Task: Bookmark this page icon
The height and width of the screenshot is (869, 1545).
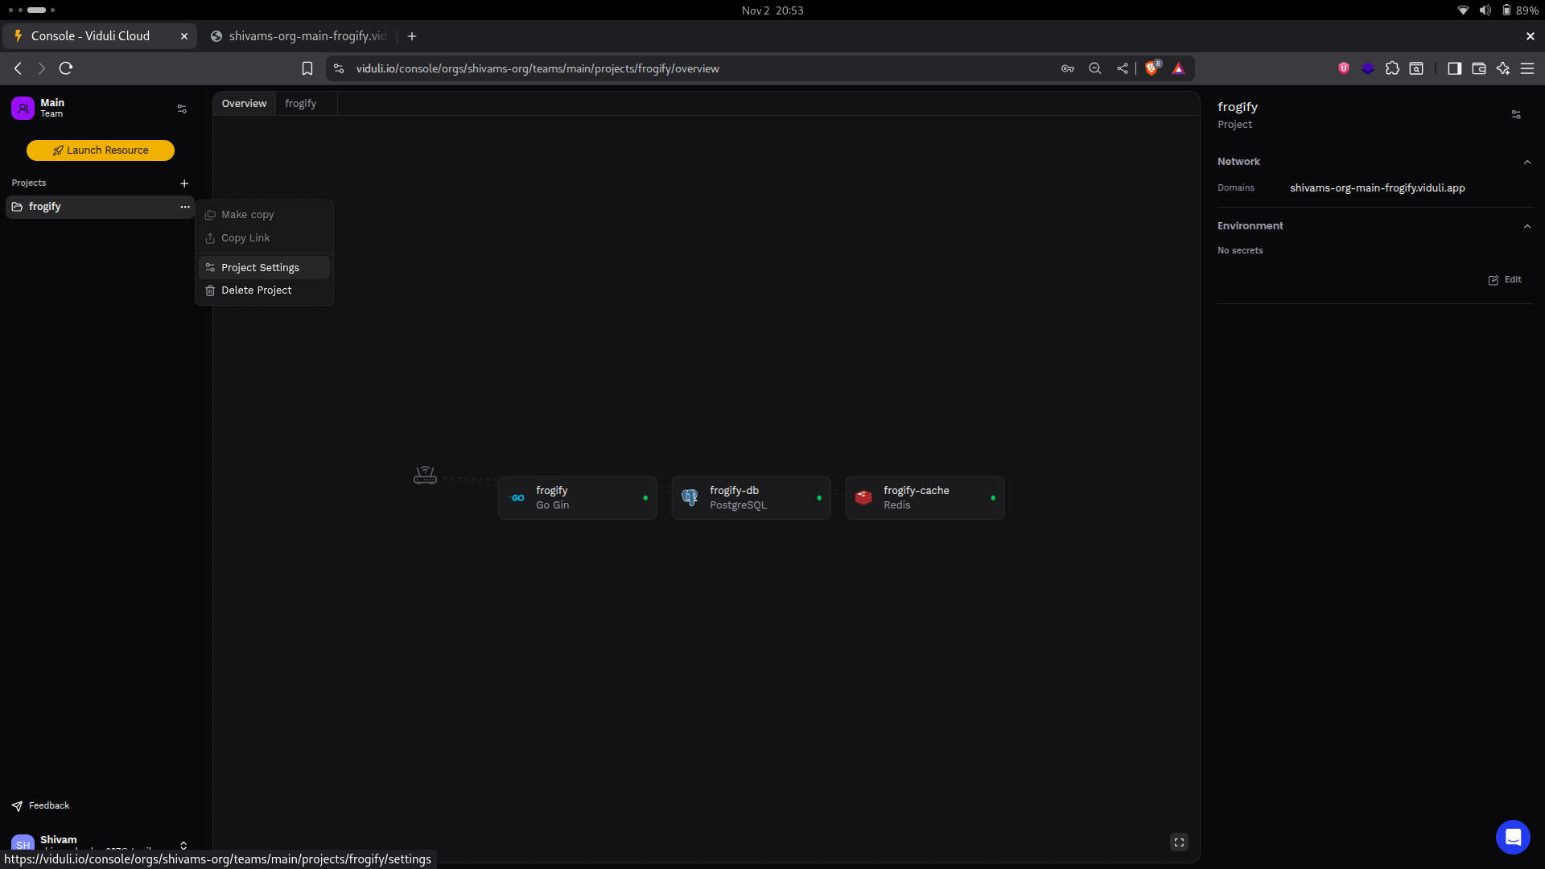Action: [x=307, y=68]
